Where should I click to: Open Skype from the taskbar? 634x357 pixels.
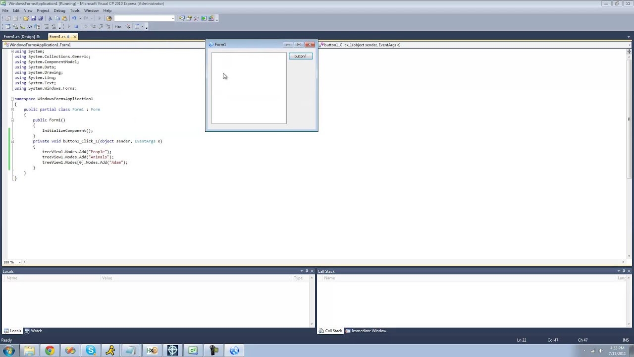(x=91, y=351)
